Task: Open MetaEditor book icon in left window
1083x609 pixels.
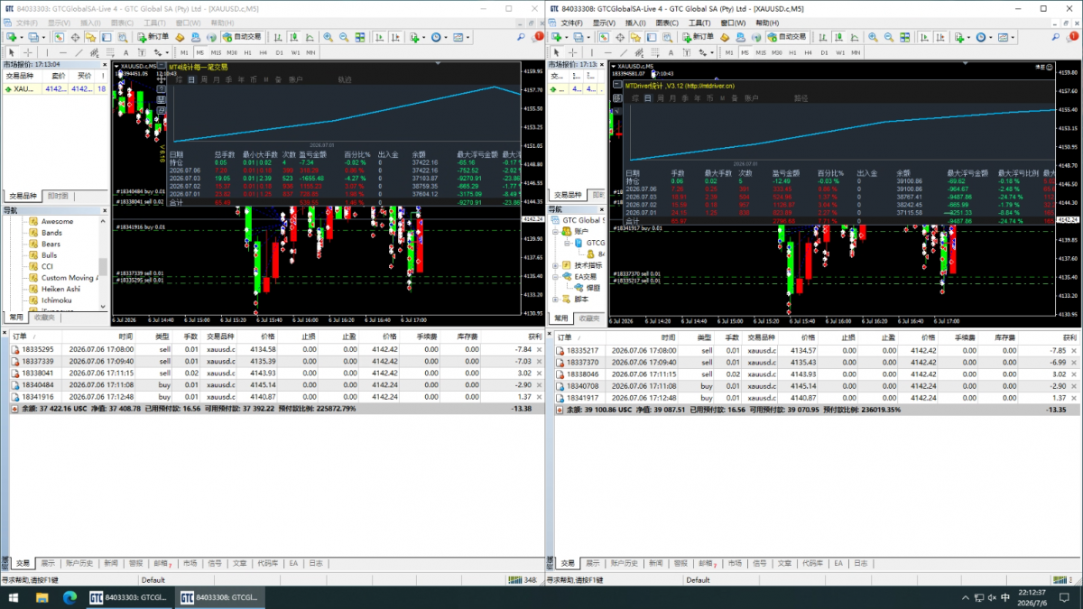Action: point(180,37)
